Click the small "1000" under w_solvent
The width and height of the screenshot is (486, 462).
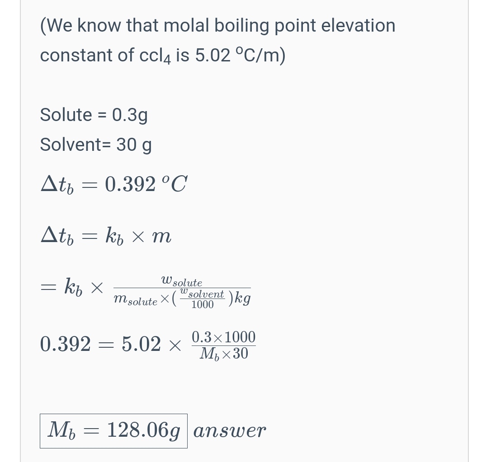pyautogui.click(x=202, y=305)
